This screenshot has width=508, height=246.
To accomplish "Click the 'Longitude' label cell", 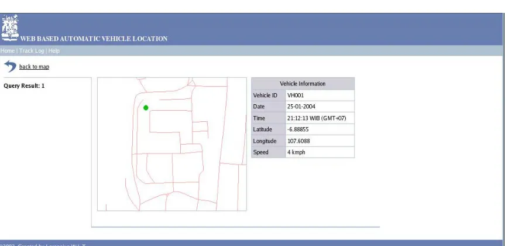I will (269, 141).
